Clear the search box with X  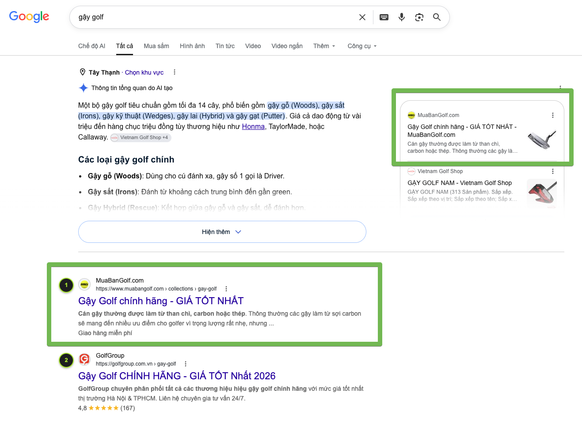pos(362,17)
